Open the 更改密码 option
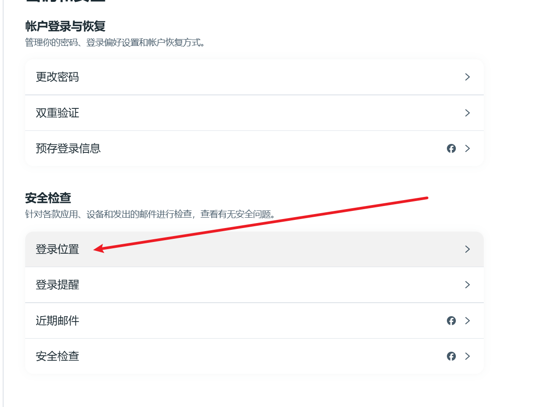 (x=58, y=77)
